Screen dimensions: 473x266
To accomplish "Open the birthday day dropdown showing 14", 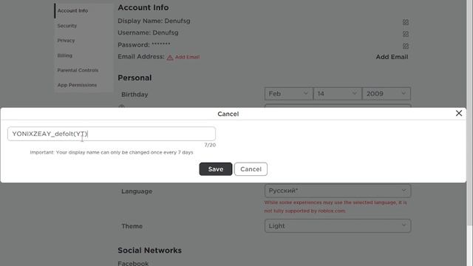I will pyautogui.click(x=338, y=94).
